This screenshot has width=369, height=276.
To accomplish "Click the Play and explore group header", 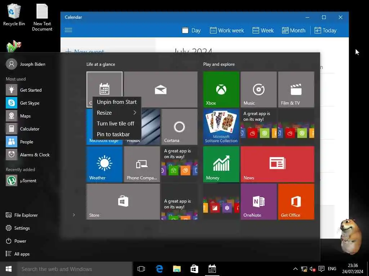I will 219,64.
